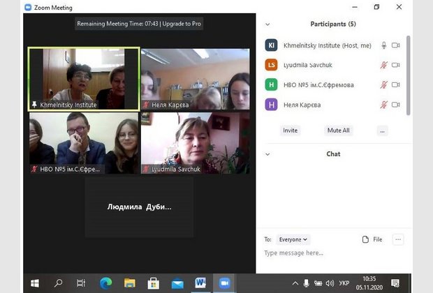The image size is (433, 293).
Task: Collapse the Participants panel chevron
Action: point(267,24)
